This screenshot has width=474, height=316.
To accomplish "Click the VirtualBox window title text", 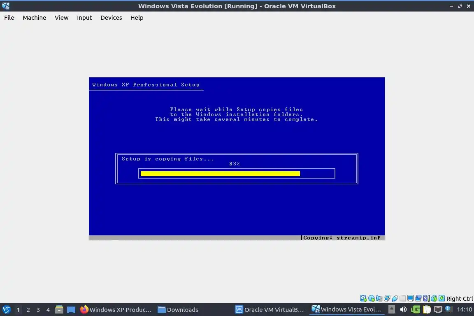I will click(x=237, y=6).
